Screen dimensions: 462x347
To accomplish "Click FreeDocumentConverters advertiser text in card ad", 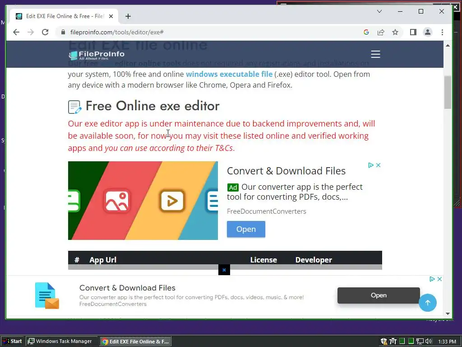I will [266, 211].
